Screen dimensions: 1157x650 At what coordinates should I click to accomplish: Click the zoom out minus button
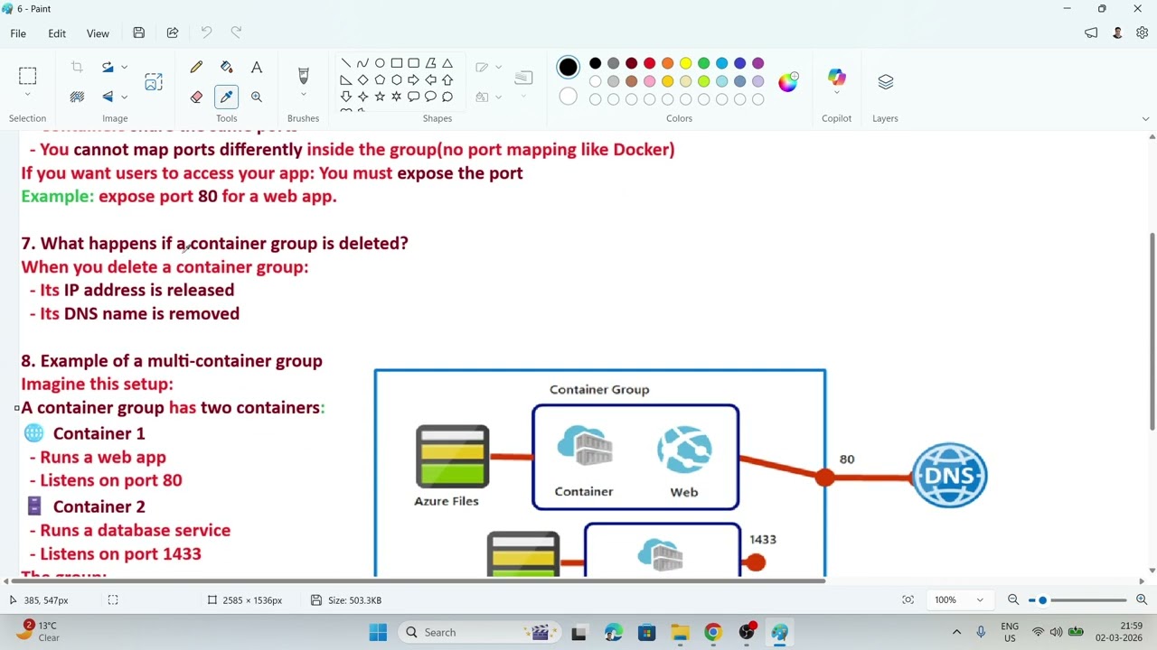(x=1013, y=599)
